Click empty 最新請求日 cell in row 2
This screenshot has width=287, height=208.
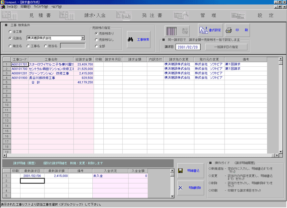coord(32,181)
